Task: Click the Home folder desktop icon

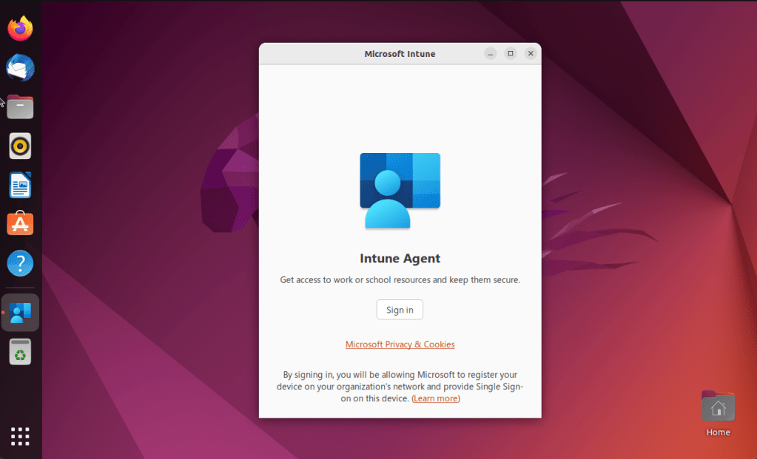Action: [x=718, y=409]
